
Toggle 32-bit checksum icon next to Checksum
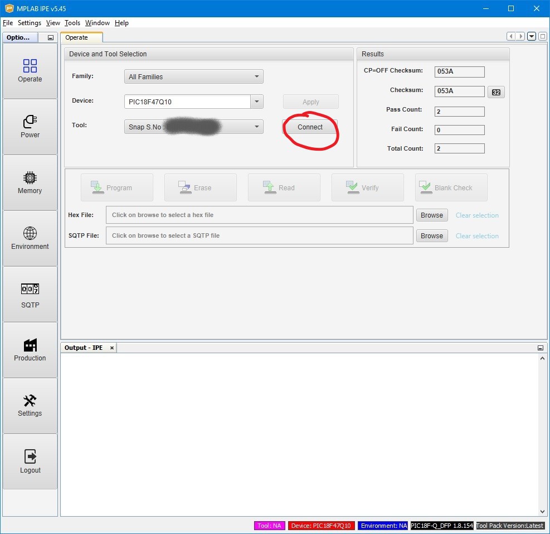pos(496,93)
